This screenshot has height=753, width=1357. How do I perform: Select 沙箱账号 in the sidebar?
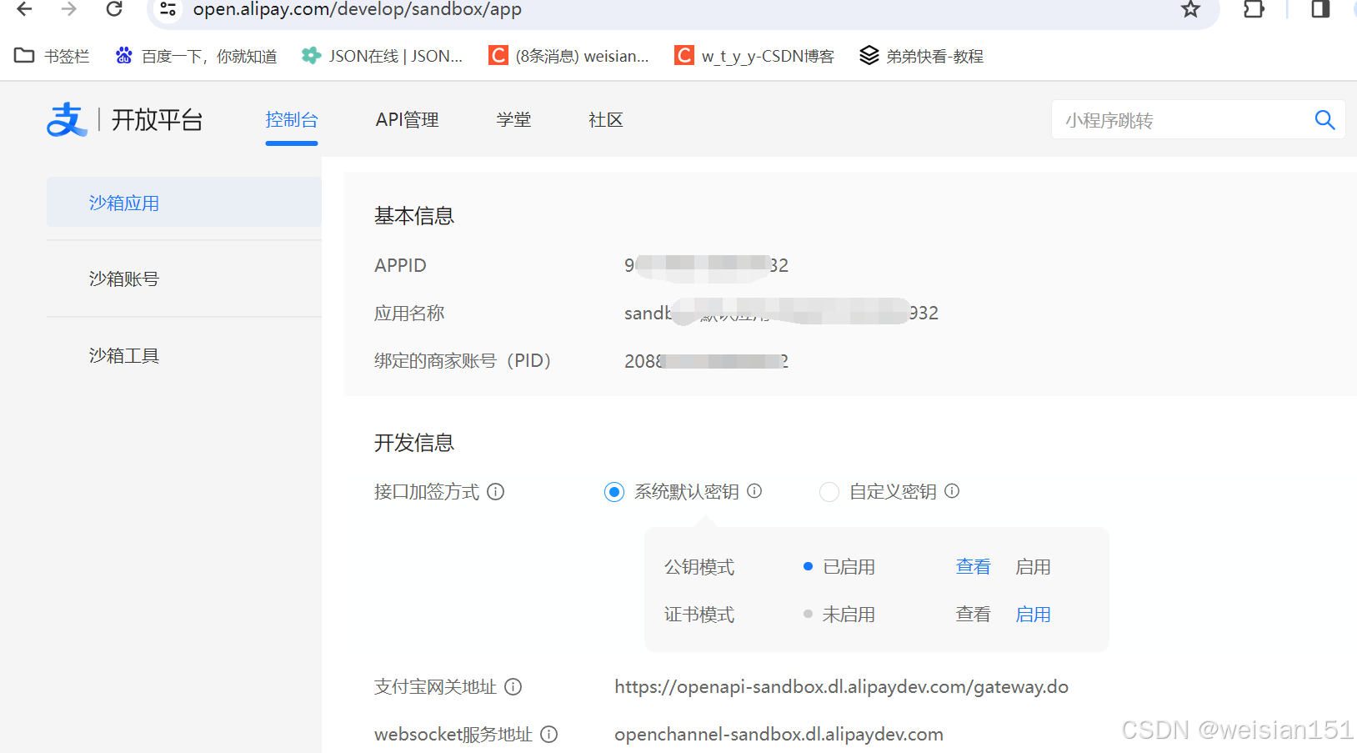(123, 279)
